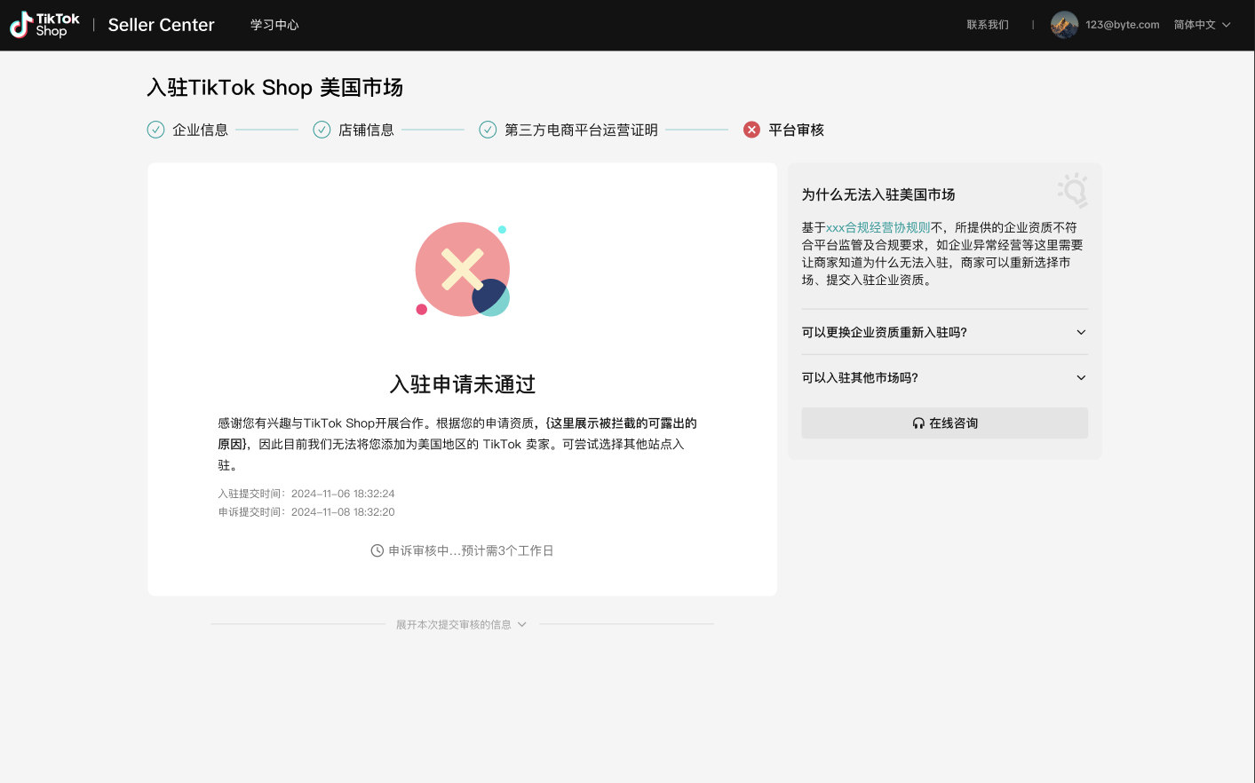Image resolution: width=1255 pixels, height=783 pixels.
Task: Expand 展开本次提交审核的信息 section
Action: pyautogui.click(x=462, y=624)
